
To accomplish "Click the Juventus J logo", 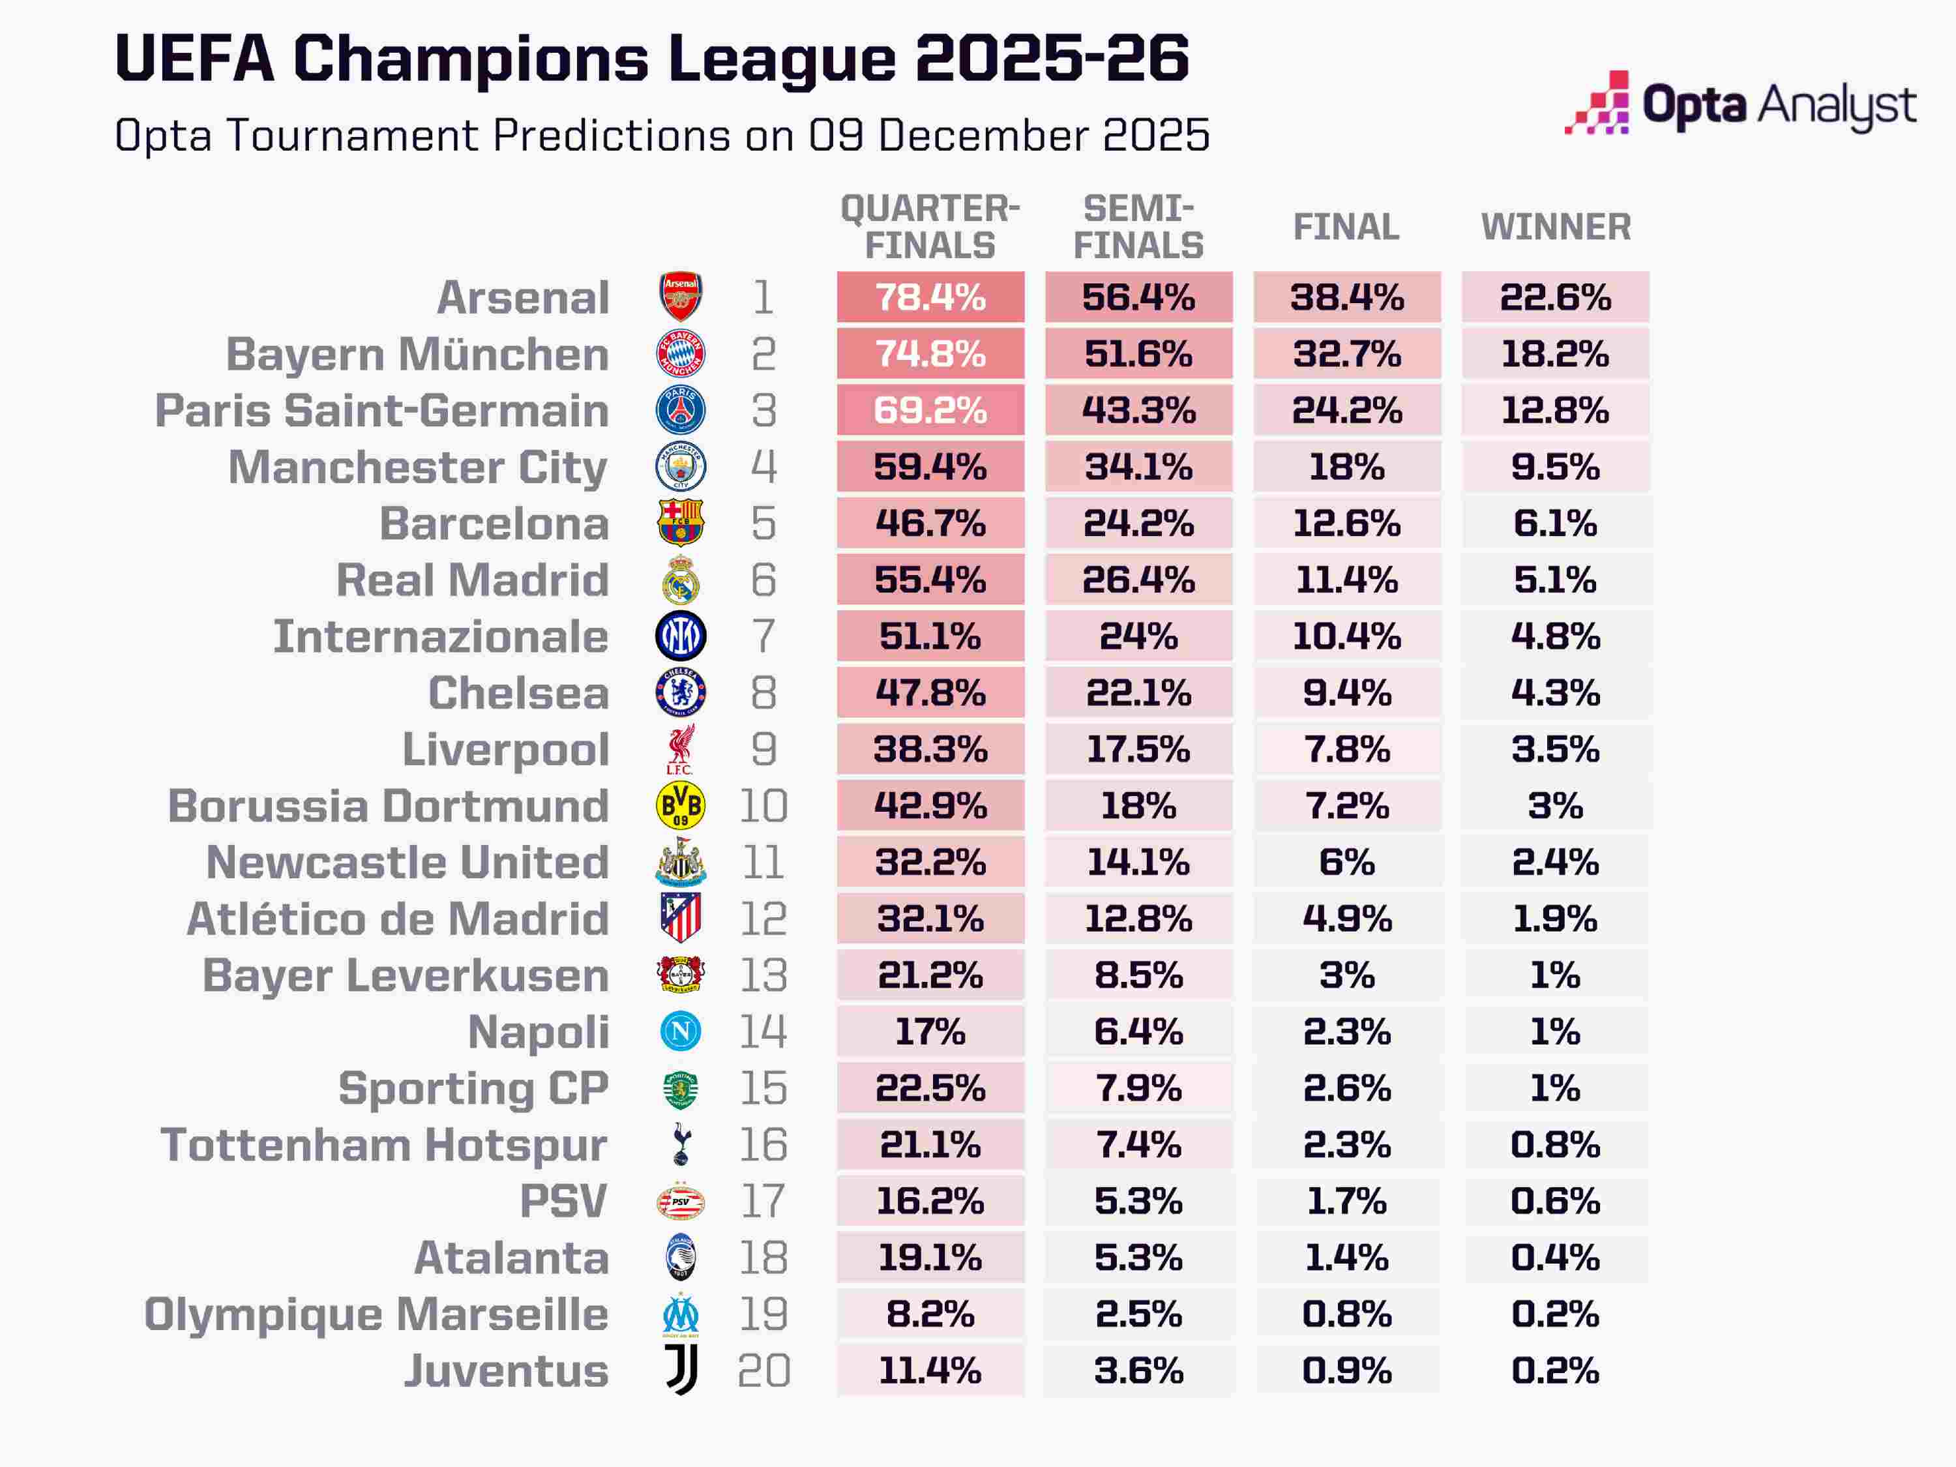I will pyautogui.click(x=681, y=1370).
